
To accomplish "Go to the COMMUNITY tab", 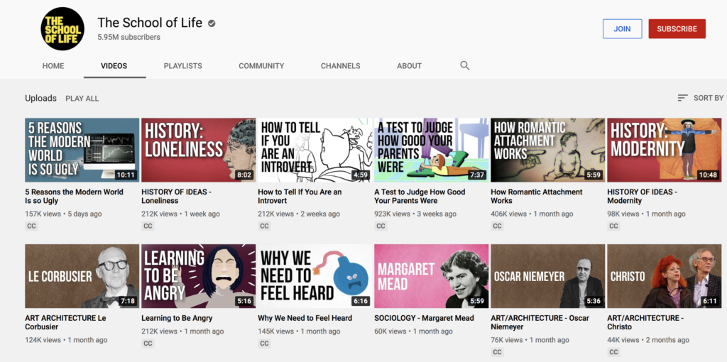I will [261, 66].
